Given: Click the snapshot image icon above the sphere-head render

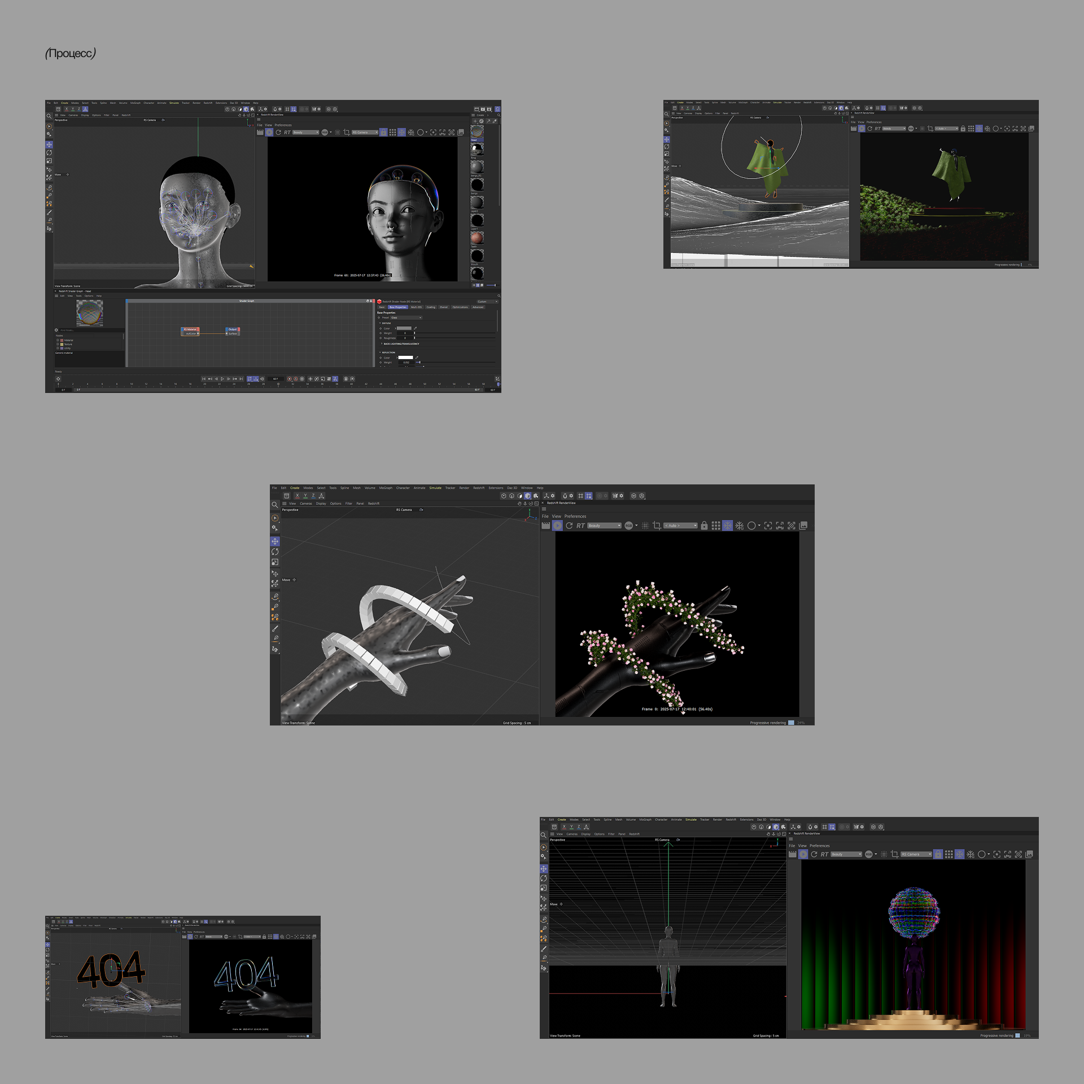Looking at the screenshot, I should [1029, 854].
